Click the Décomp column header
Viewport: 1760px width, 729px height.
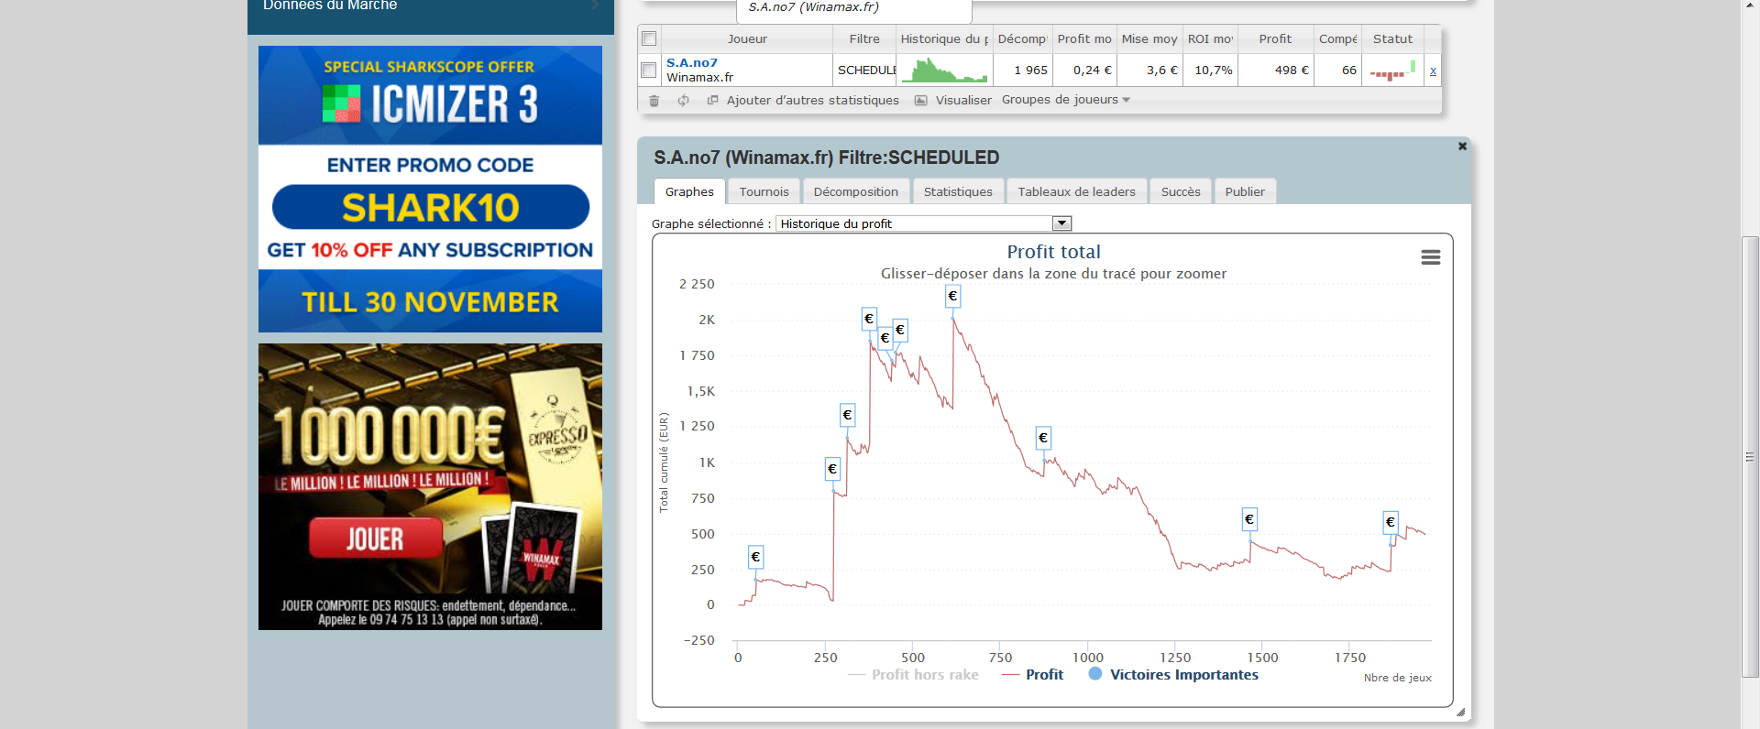click(1022, 38)
